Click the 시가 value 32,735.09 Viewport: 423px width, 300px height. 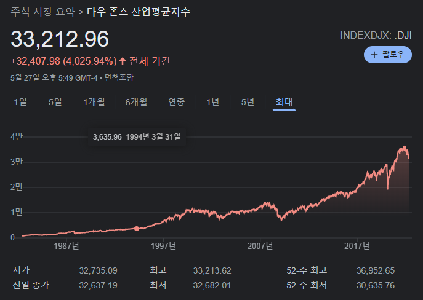pos(98,270)
